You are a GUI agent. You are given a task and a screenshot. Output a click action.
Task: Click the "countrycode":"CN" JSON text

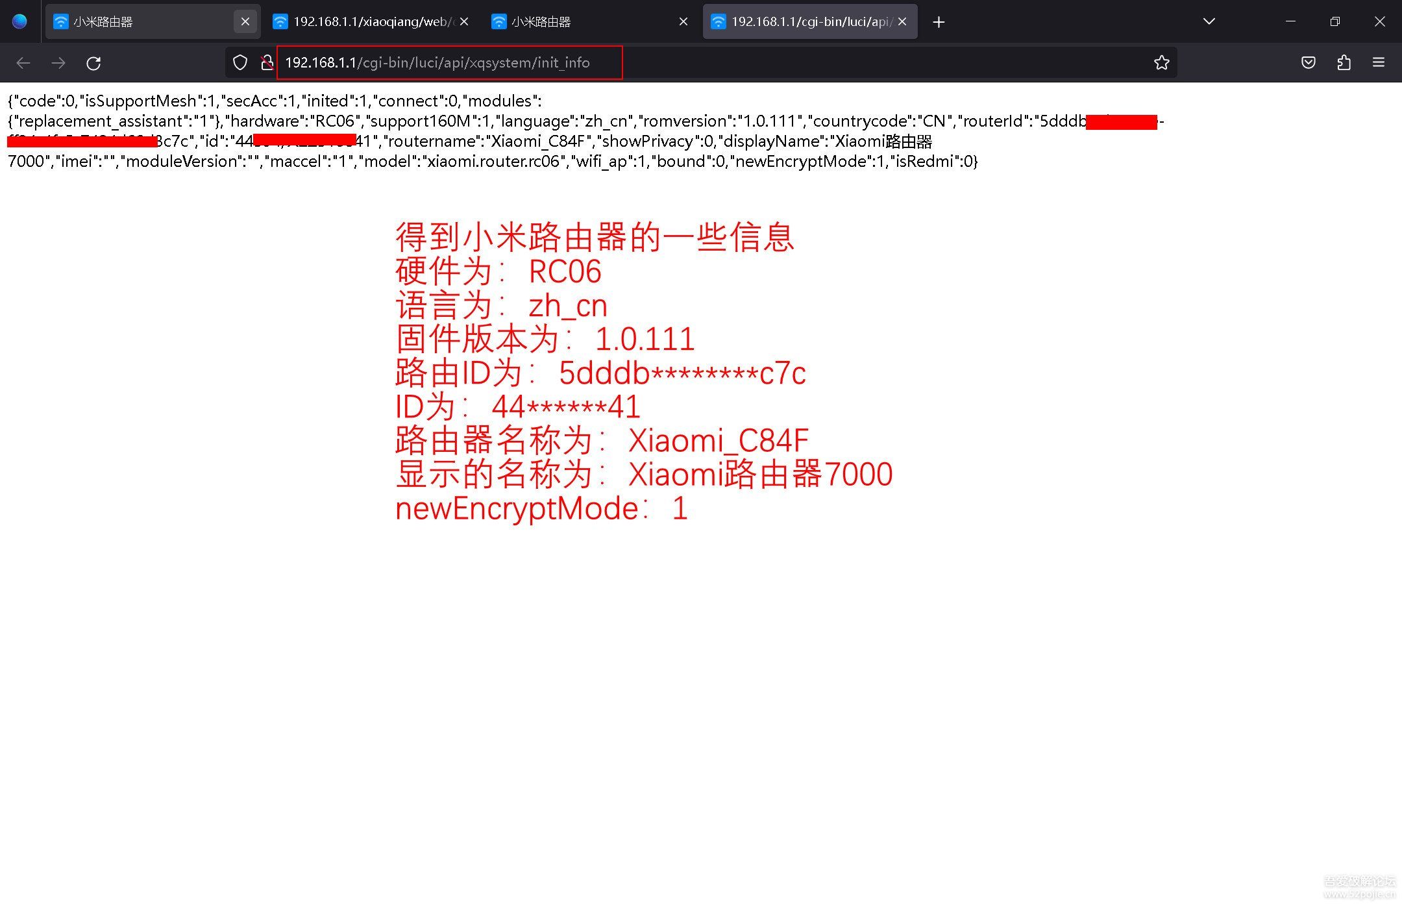point(879,121)
